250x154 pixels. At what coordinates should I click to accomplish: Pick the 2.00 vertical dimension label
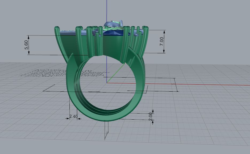[150, 116]
